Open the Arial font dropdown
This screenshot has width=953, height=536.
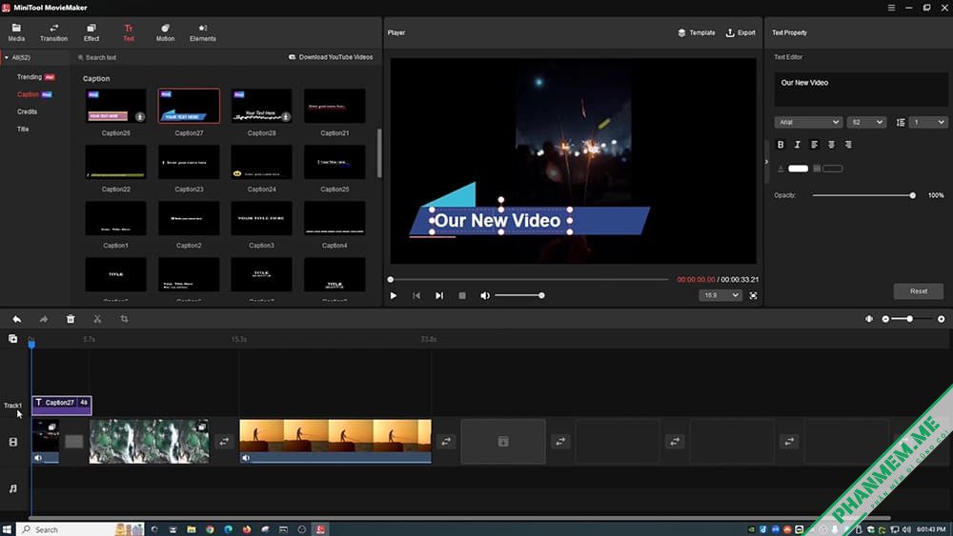tap(808, 123)
